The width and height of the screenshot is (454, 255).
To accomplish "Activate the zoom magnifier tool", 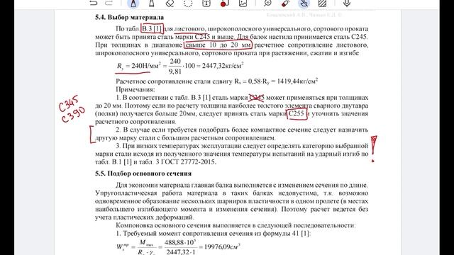I will click(268, 3).
